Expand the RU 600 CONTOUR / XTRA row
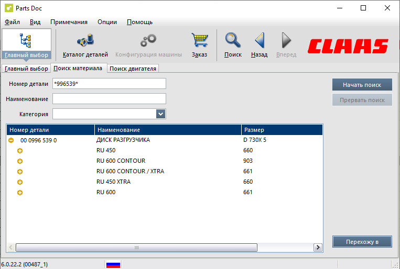The width and height of the screenshot is (400, 269). tap(20, 172)
